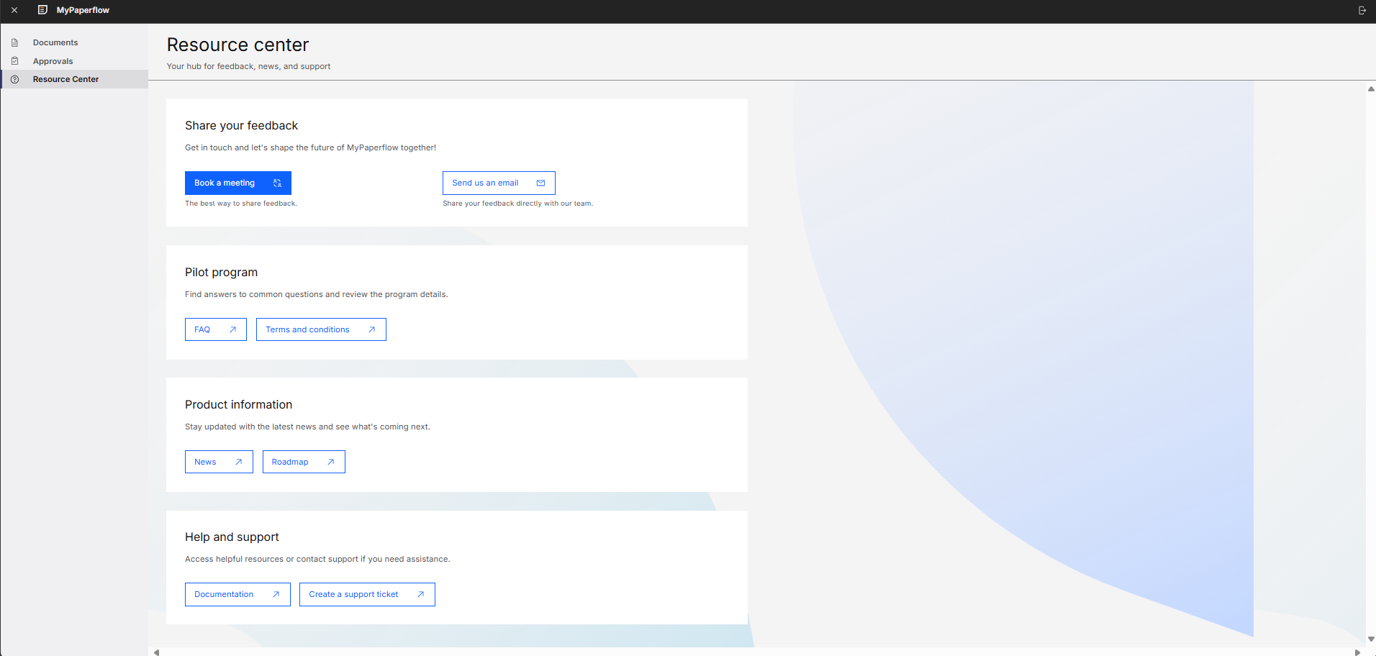Click the vertical scrollbar down arrow

1371,639
